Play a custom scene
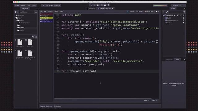The image size is (198, 111). (x=105, y=5)
